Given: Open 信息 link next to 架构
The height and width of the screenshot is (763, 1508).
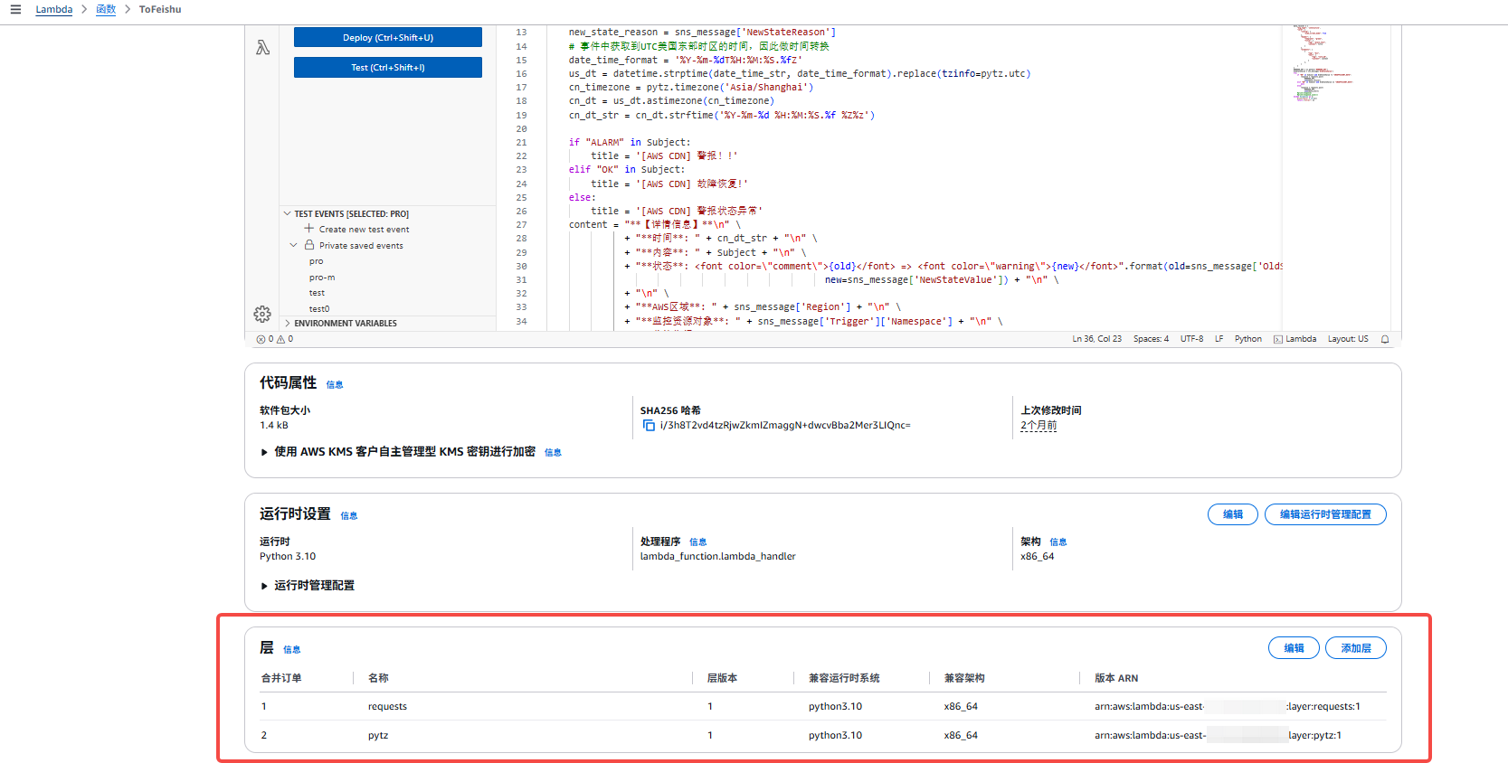Looking at the screenshot, I should click(1058, 542).
